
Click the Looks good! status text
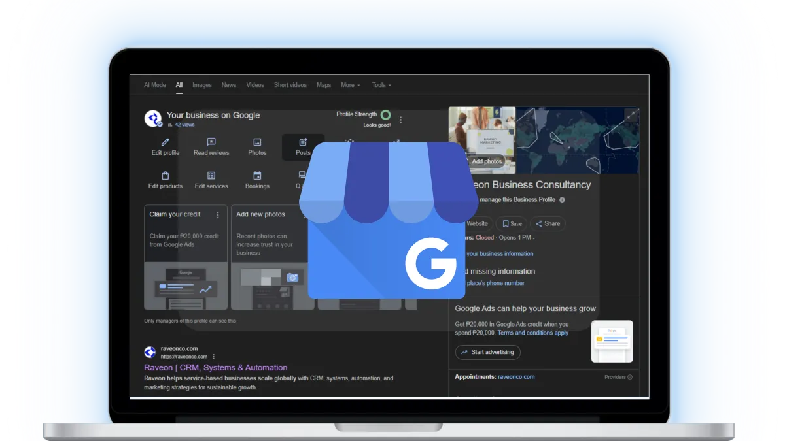click(377, 125)
